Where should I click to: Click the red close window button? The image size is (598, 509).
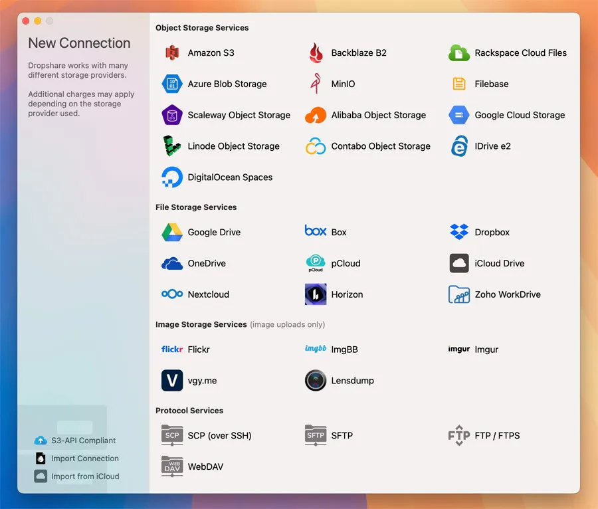(x=26, y=21)
